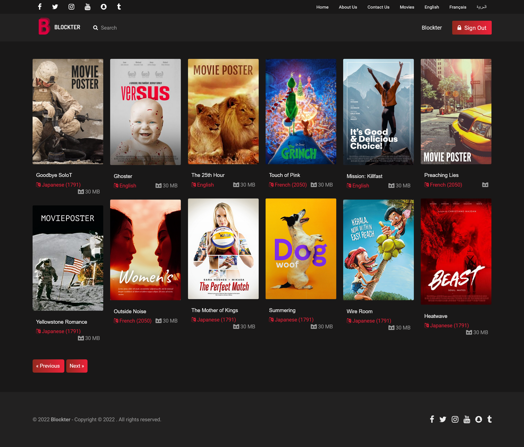Viewport: 524px width, 447px height.
Task: Navigate to the Movies menu
Action: point(407,7)
